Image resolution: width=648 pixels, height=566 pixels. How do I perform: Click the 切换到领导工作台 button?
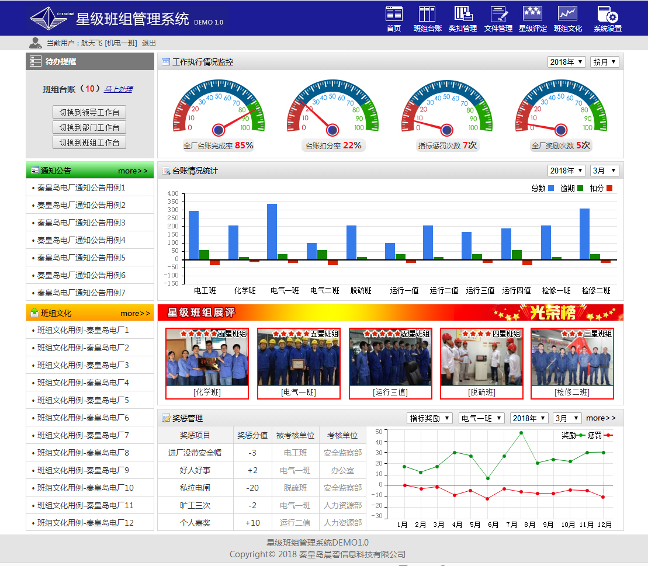click(x=89, y=112)
